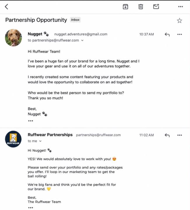Open Nugget's dog profile picture
This screenshot has height=210, width=190.
[13, 38]
